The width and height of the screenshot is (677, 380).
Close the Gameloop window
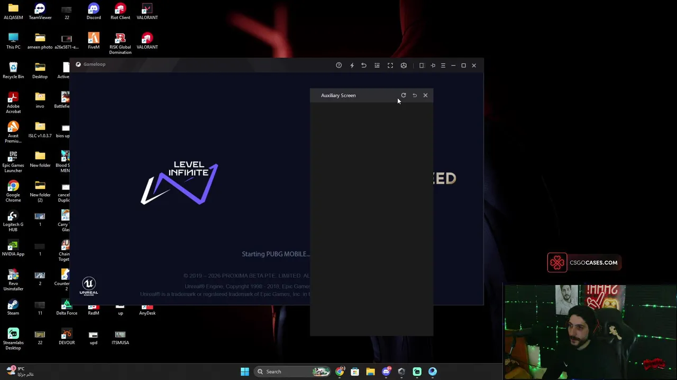[x=474, y=65]
